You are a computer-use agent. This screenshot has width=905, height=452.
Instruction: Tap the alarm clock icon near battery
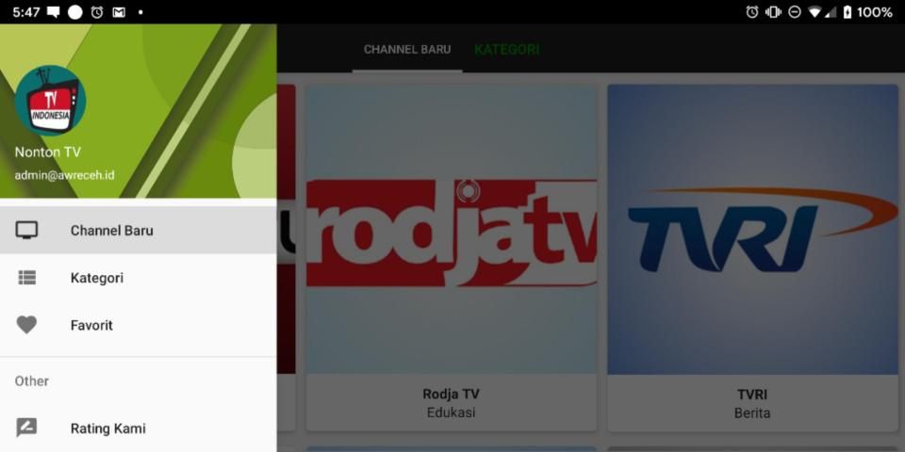pos(751,12)
